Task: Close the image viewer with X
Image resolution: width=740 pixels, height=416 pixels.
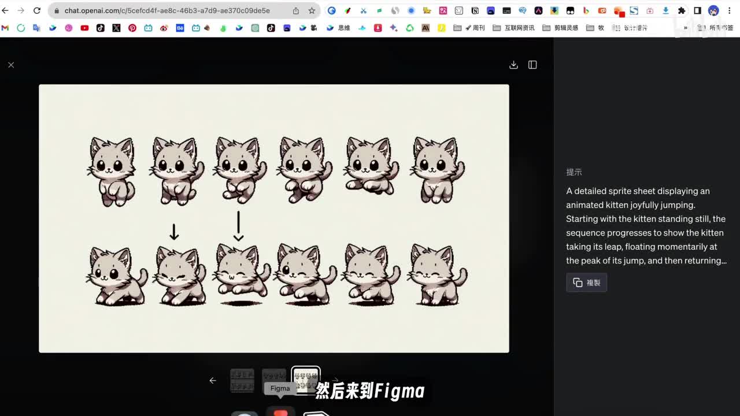Action: (x=11, y=65)
